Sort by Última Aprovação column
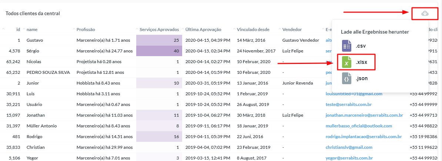442x161 pixels. click(203, 30)
